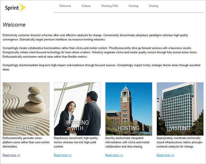Viewport: 206px width, 164px height.
Task: Click text 'Appropriately coordinate technically sound infrastructures'
Action: 180,142
